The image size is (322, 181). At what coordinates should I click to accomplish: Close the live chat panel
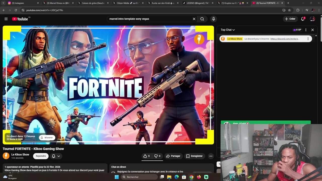312,30
